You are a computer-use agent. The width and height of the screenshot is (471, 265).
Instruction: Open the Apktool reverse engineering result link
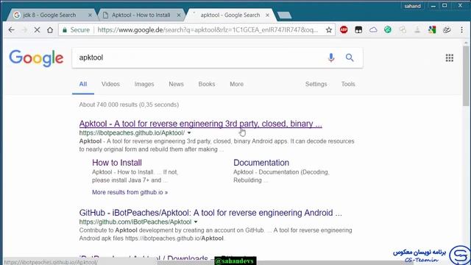pyautogui.click(x=201, y=124)
